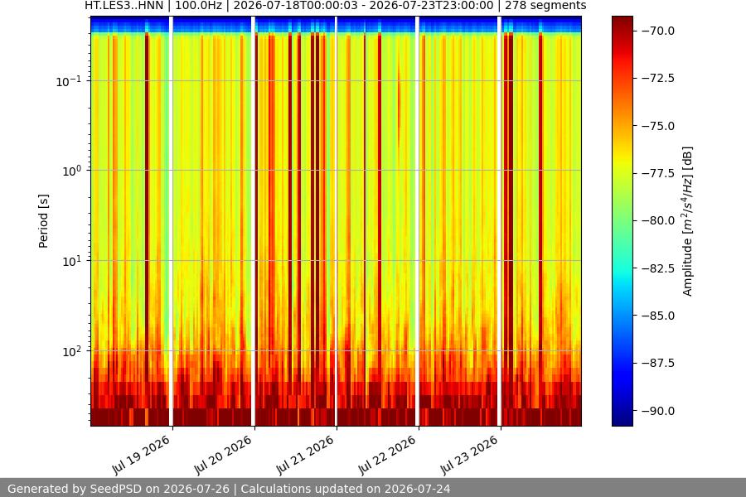Viewport: 746px width, 497px height.
Task: Click the −75.0 colorbar tick value
Action: pyautogui.click(x=658, y=126)
